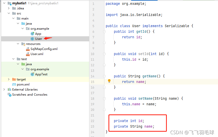
Task: Collapse the src folder
Action: pos(9,13)
